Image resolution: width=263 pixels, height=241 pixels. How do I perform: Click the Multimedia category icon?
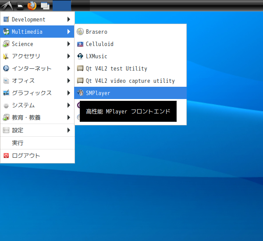[6, 32]
